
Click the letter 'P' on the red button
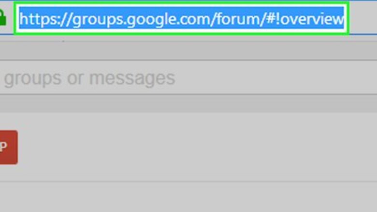(x=3, y=146)
